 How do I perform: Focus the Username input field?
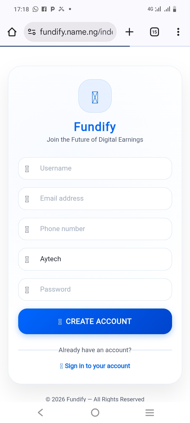click(103, 168)
